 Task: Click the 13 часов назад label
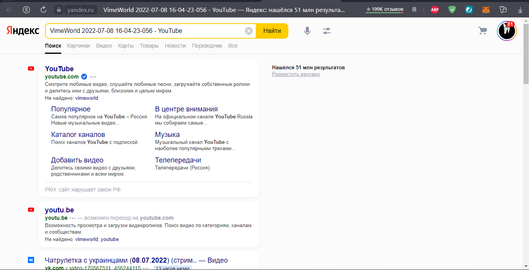(172, 268)
